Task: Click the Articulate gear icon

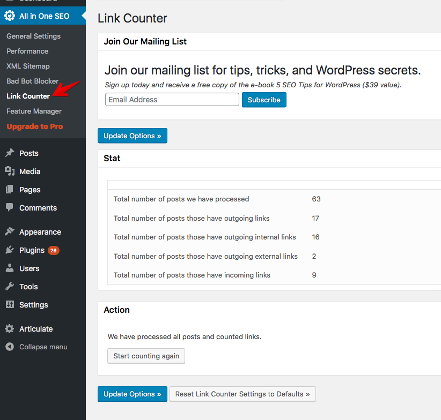Action: tap(10, 329)
